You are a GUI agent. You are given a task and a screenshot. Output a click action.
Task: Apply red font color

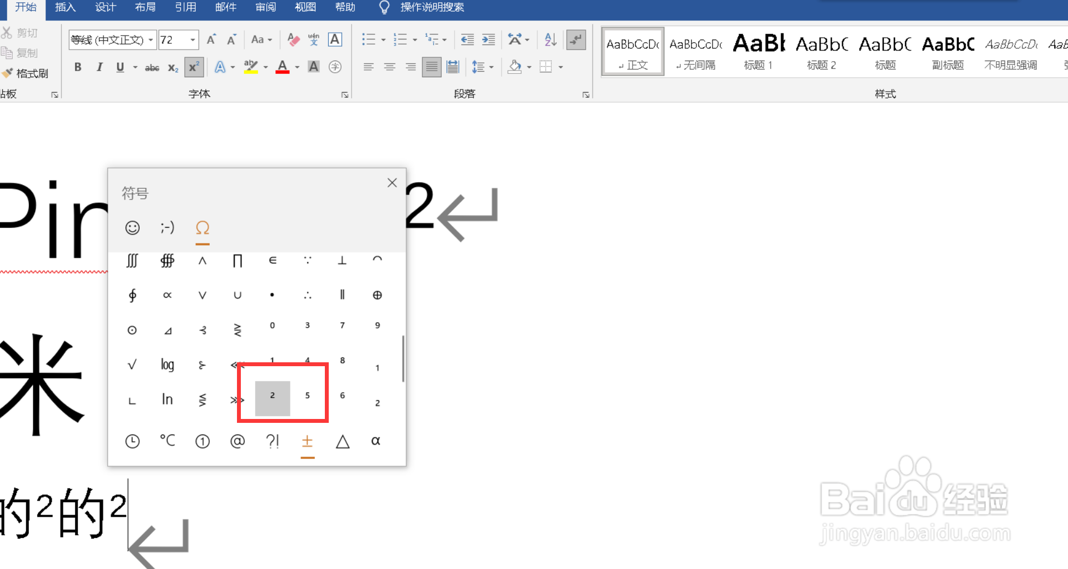point(283,67)
